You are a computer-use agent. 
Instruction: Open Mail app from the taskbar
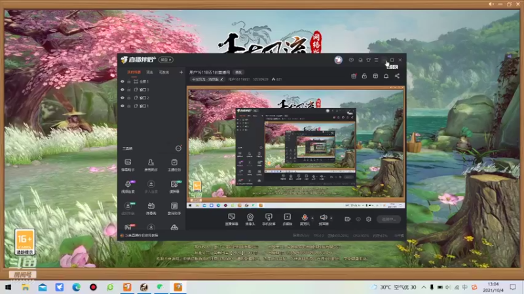[x=43, y=287]
